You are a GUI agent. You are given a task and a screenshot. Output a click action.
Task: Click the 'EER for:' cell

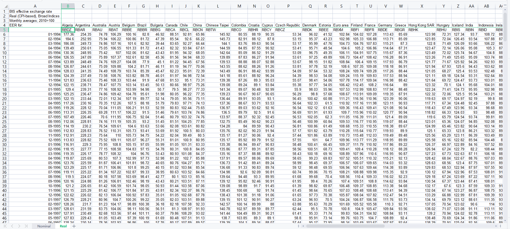[x=35, y=25]
